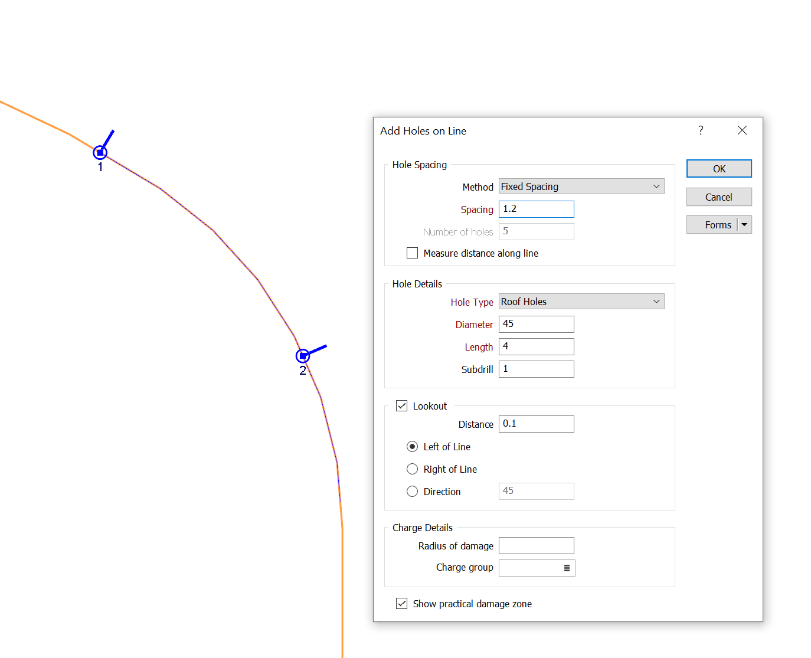Click OK to add the holes
This screenshot has width=811, height=658.
719,168
